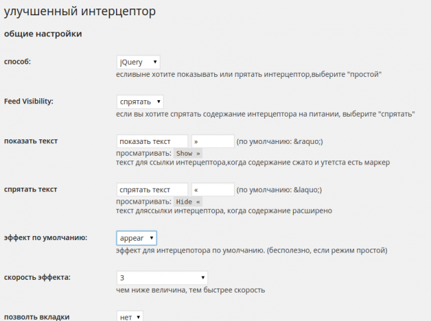Click the позволь вкладки label
This screenshot has width=431, height=321.
(x=36, y=317)
